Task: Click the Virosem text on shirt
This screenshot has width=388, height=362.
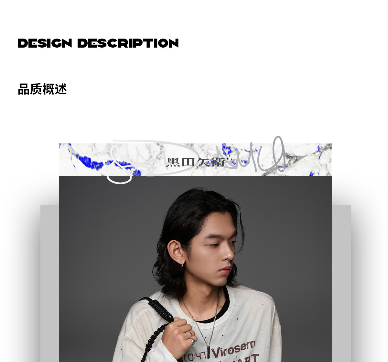Action: coord(234,349)
